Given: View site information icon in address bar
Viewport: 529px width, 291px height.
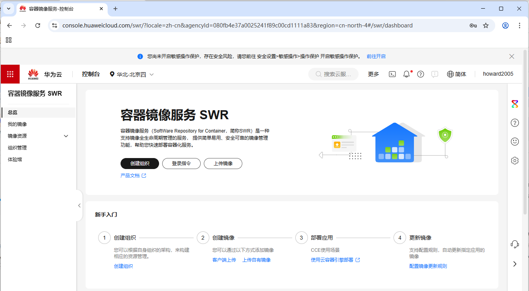Looking at the screenshot, I should point(55,25).
